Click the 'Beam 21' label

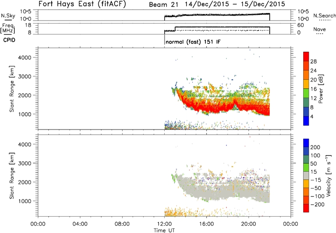(x=163, y=4)
